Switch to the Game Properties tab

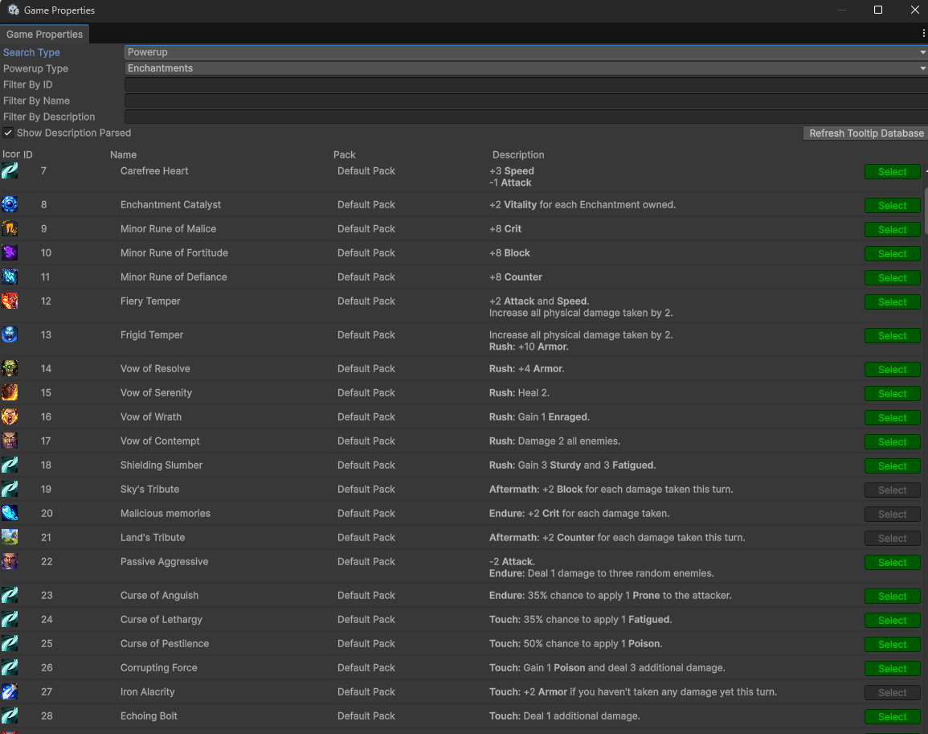[x=44, y=34]
